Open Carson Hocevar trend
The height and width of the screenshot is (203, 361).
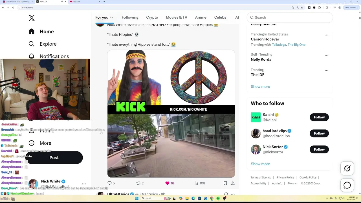[265, 39]
